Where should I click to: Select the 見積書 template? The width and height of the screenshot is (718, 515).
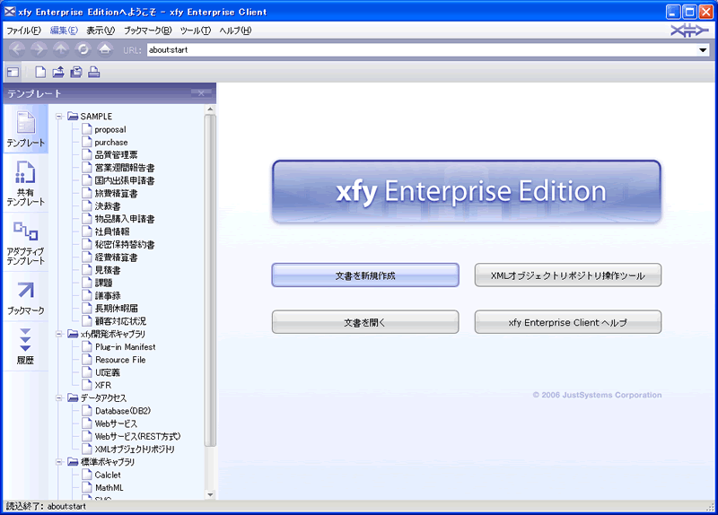pos(108,271)
